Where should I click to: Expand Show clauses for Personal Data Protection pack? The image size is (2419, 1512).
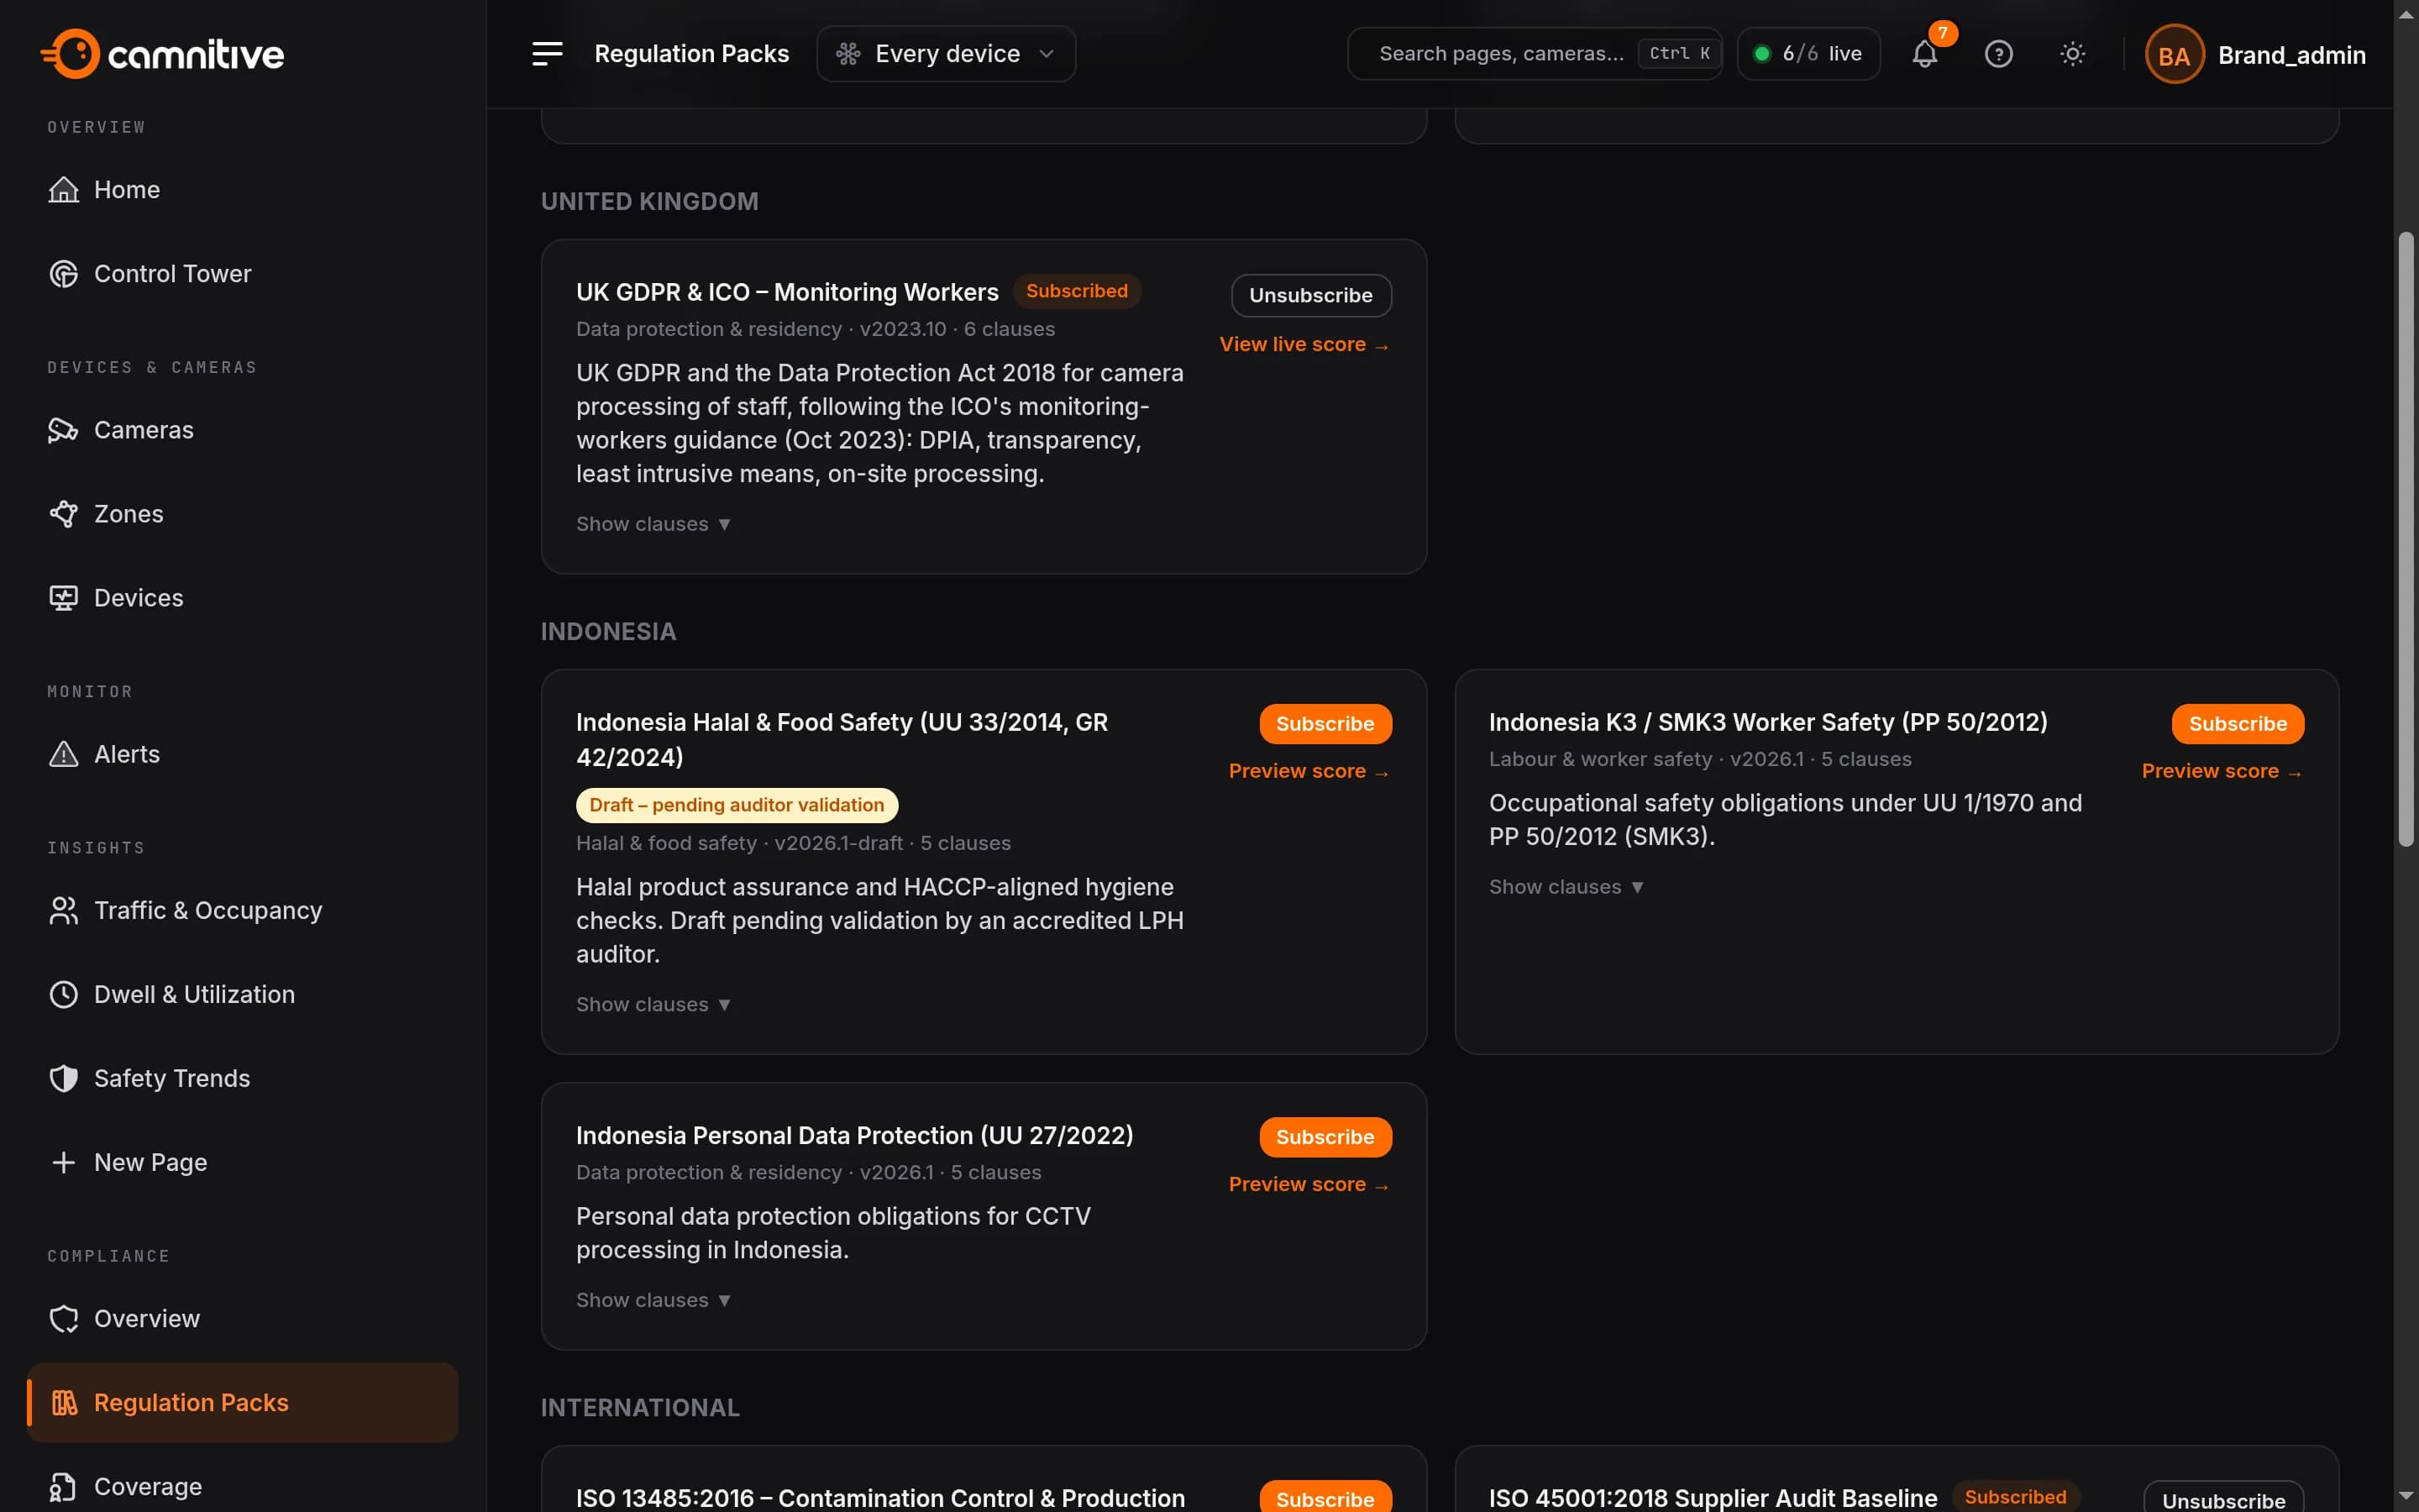tap(653, 1300)
